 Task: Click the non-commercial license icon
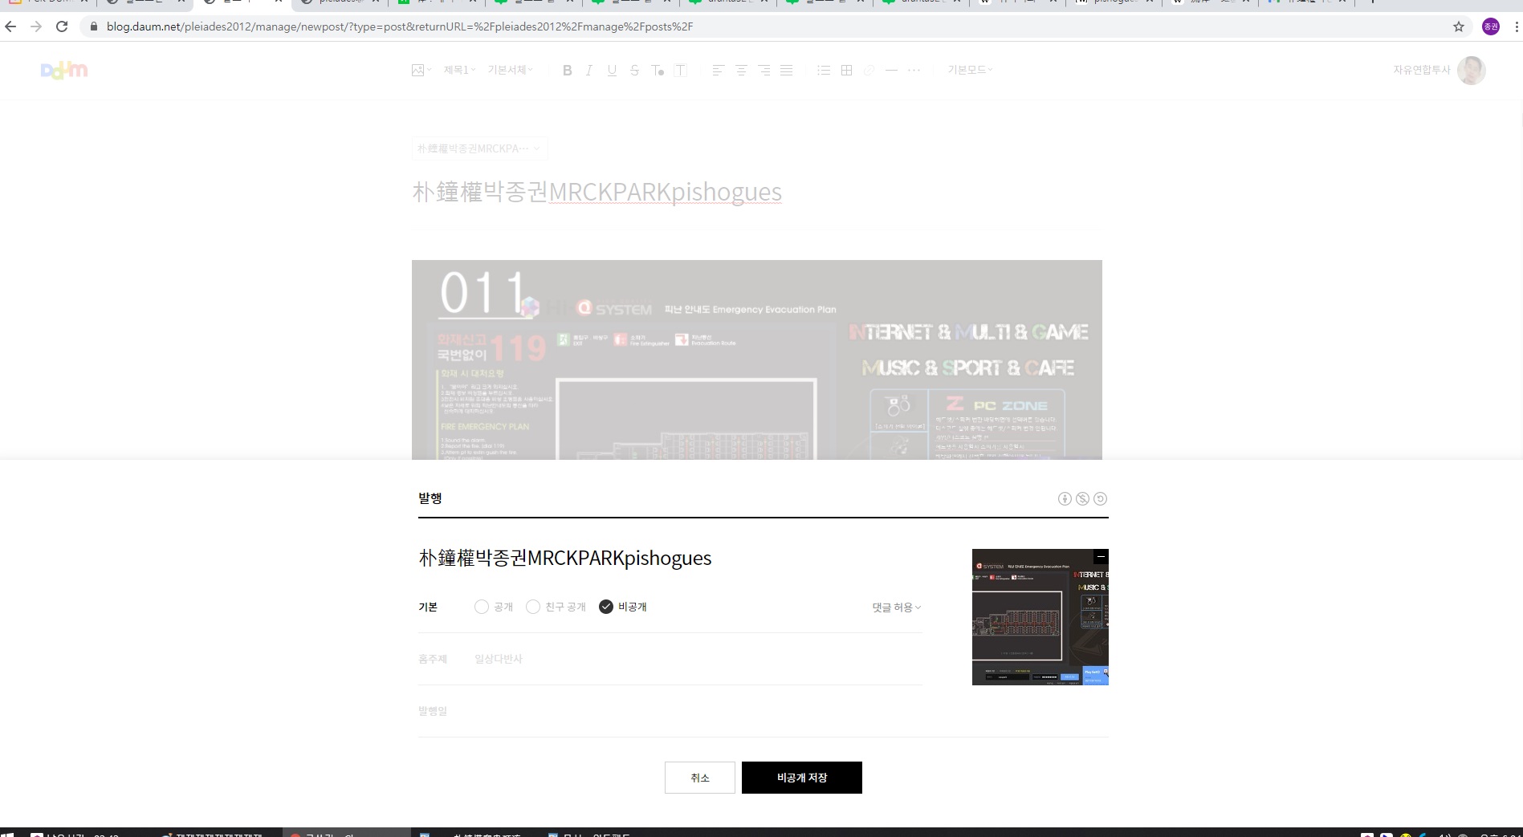coord(1082,498)
